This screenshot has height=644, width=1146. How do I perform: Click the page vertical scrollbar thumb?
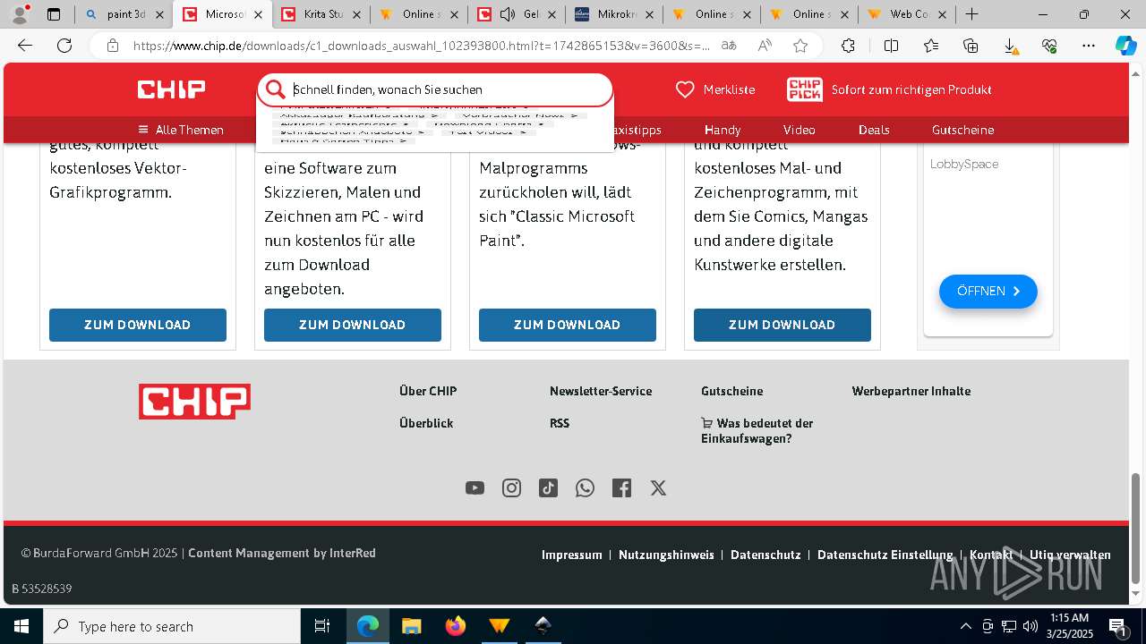point(1136,528)
